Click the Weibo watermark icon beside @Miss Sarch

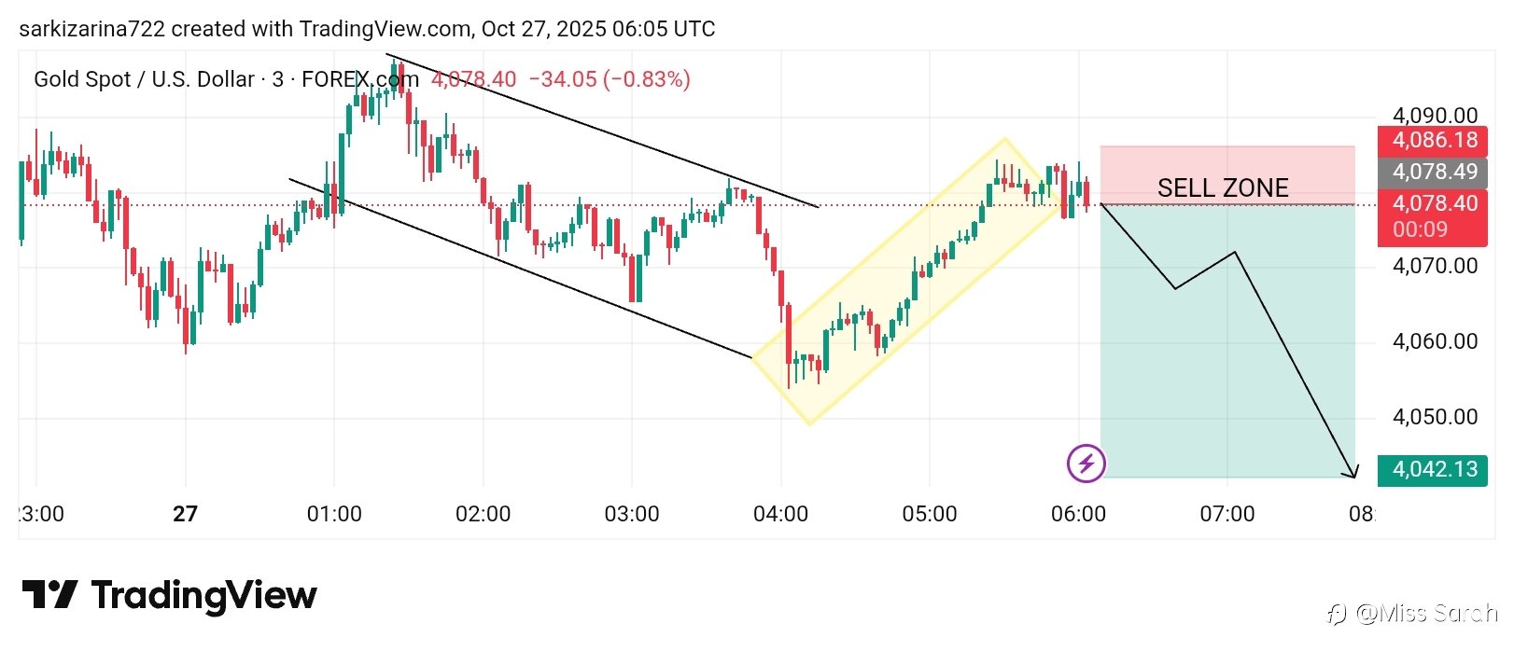point(1337,614)
